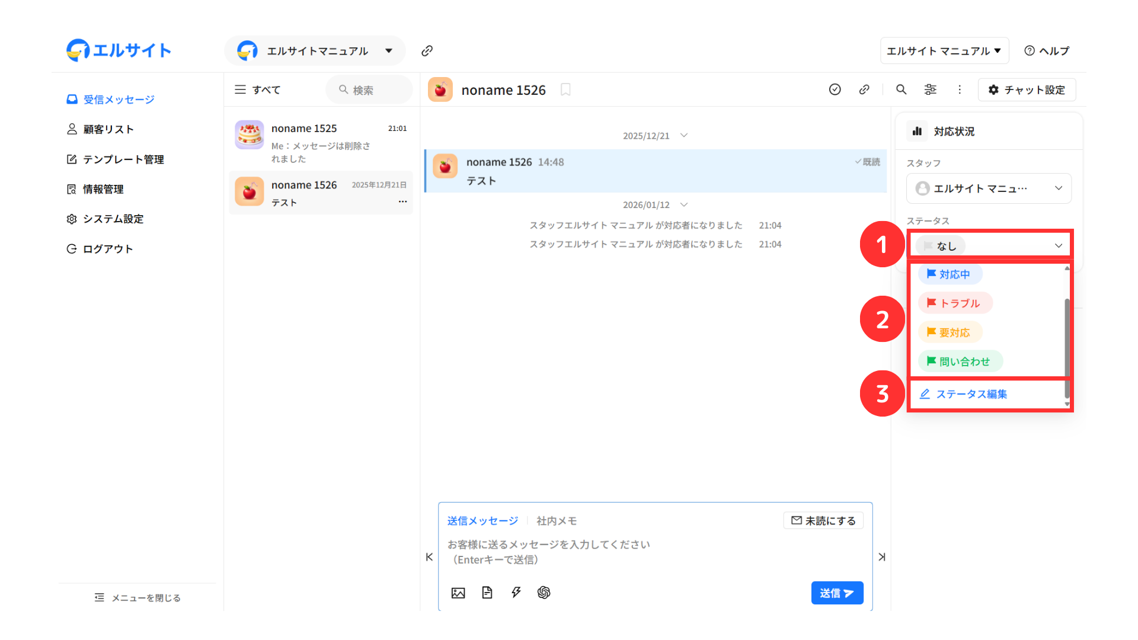Collapse the right panel using arrow icon
This screenshot has width=1138, height=640.
pyautogui.click(x=882, y=557)
